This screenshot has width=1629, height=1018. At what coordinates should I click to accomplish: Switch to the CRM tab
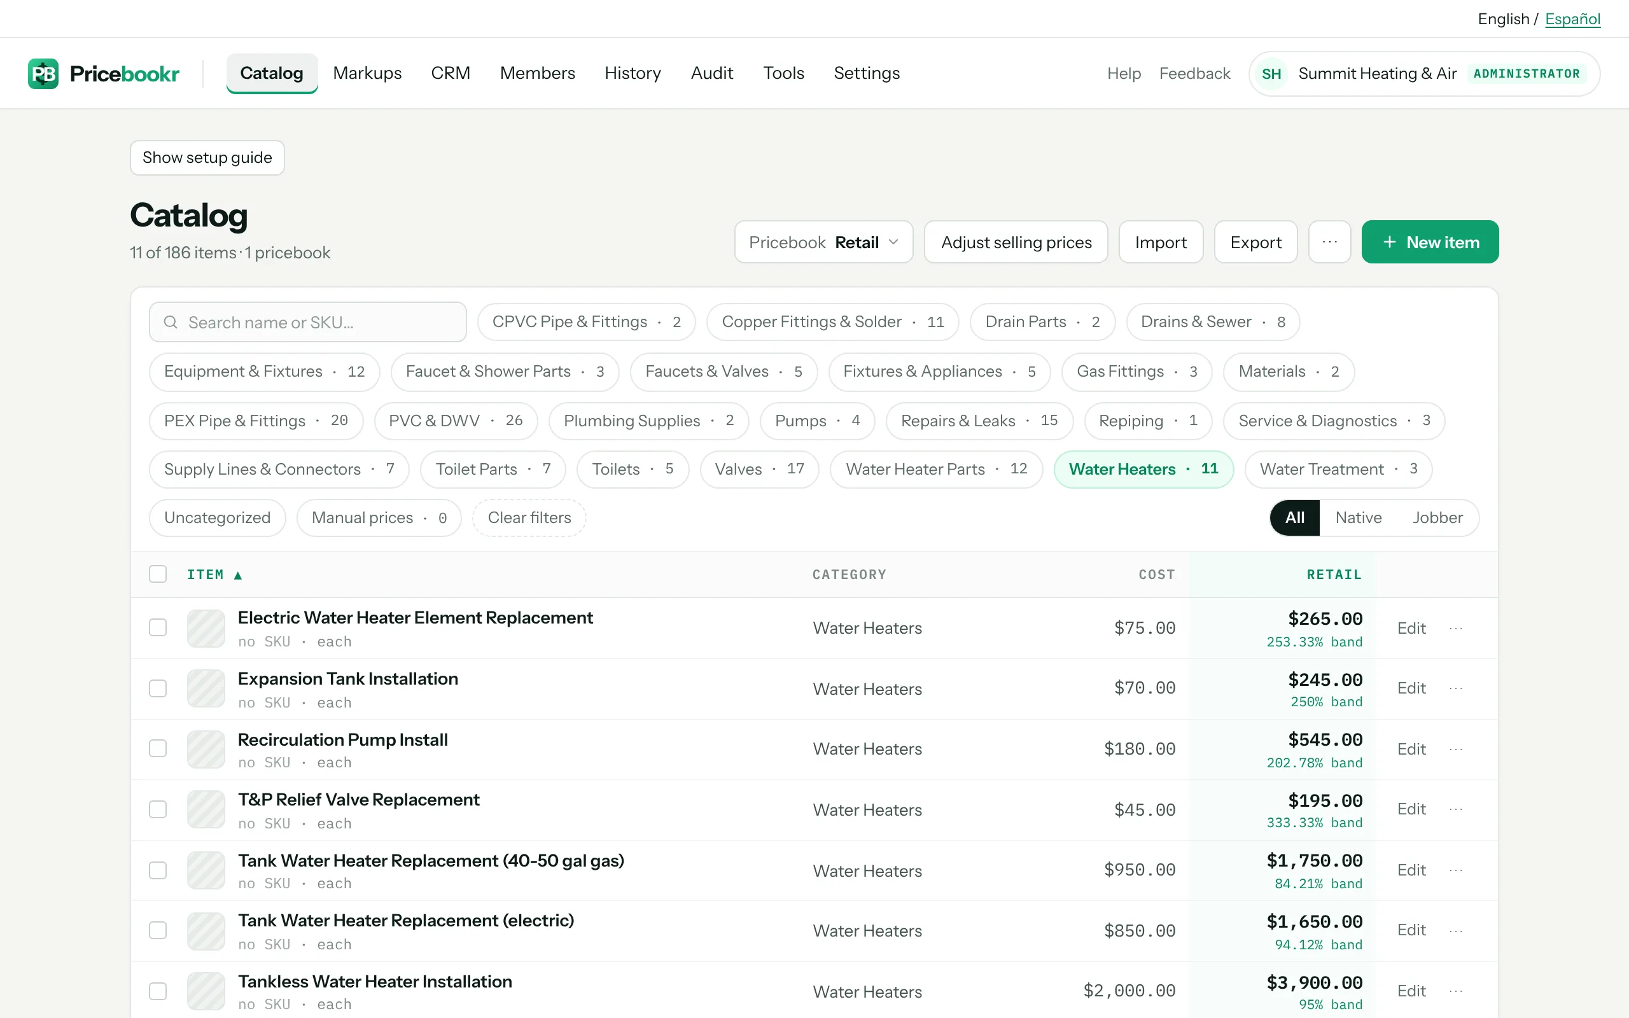[451, 73]
